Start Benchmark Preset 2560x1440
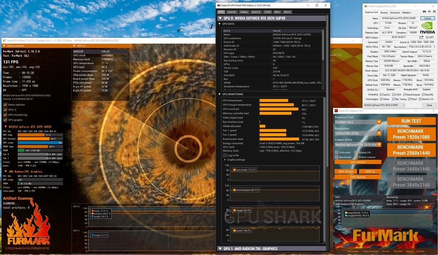Image resolution: width=438 pixels, height=255 pixels. tap(411, 150)
